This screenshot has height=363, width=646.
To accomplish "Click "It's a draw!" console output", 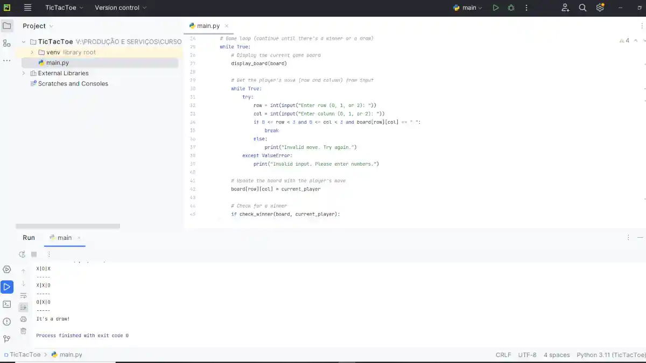I will [53, 319].
